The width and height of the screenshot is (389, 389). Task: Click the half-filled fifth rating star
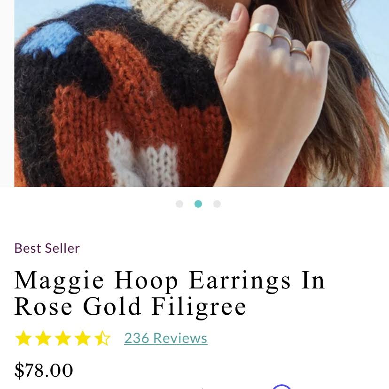pos(102,338)
